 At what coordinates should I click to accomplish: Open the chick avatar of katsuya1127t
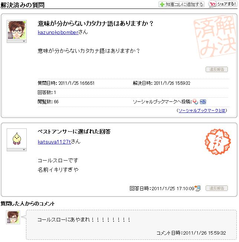tap(17, 138)
